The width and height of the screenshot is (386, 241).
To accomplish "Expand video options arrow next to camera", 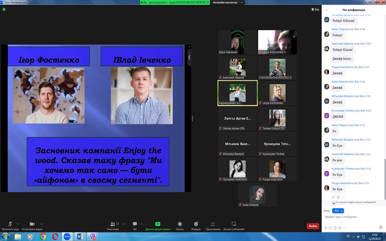I will [x=41, y=224].
